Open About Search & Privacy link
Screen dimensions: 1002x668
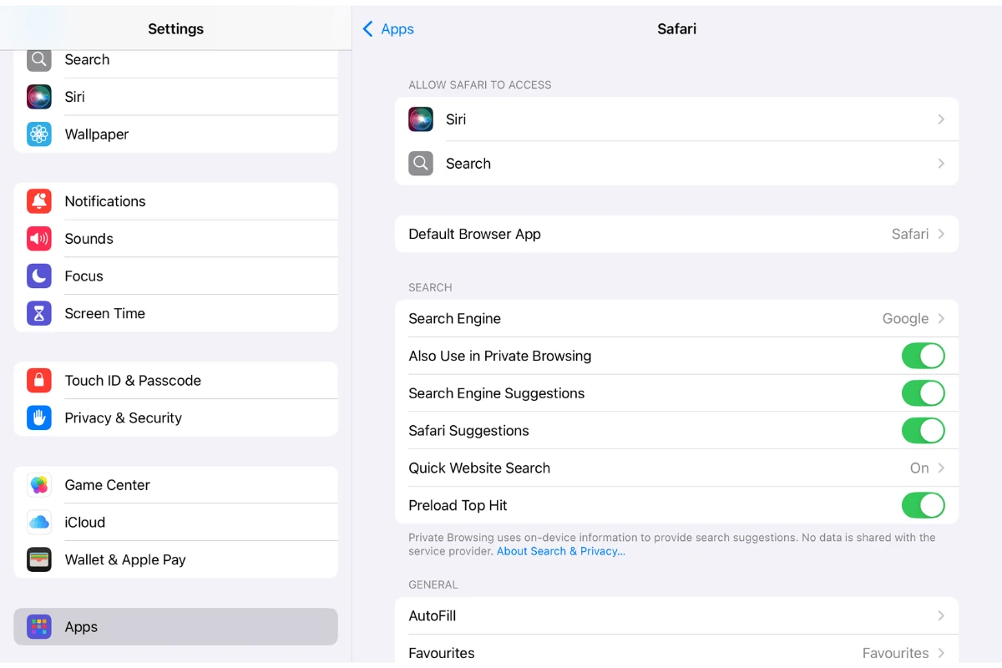561,551
